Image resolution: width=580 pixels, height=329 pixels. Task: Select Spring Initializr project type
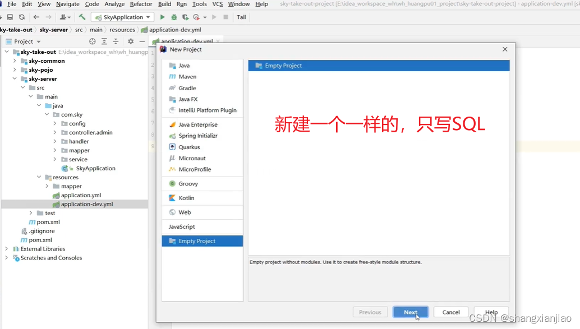pyautogui.click(x=202, y=136)
